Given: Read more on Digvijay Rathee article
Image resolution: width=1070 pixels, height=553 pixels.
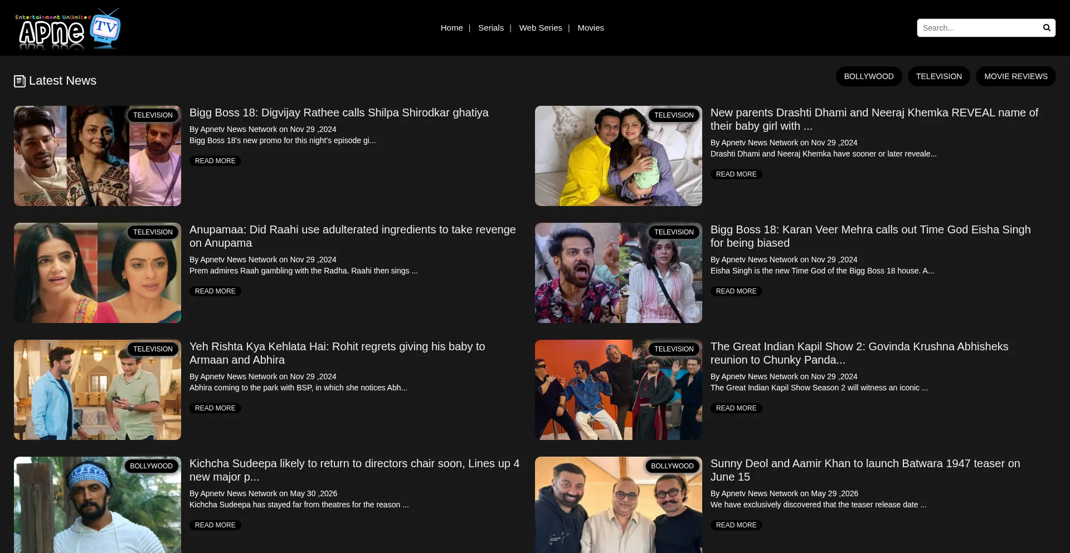Looking at the screenshot, I should [x=215, y=161].
